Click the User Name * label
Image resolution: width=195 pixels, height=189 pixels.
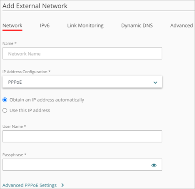(x=14, y=127)
